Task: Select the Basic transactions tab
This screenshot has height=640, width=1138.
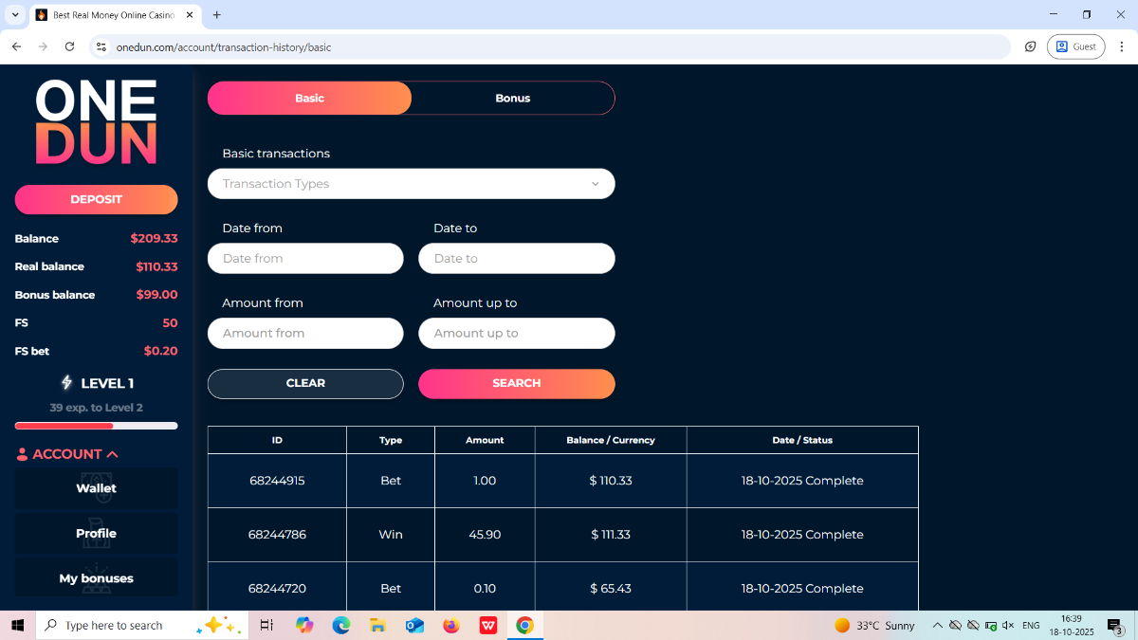Action: click(x=309, y=99)
